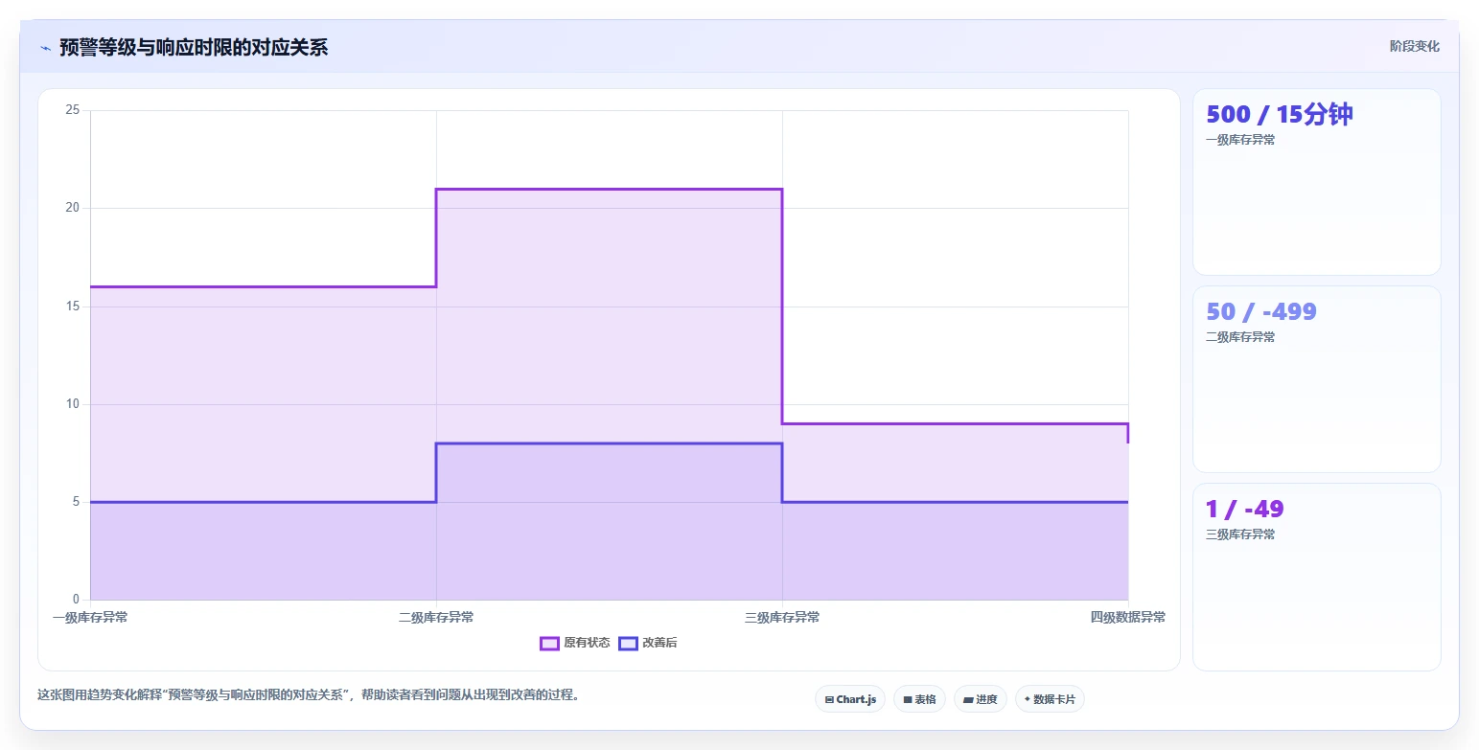
Task: Open the 500 / 15分钟 data card
Action: (1316, 182)
